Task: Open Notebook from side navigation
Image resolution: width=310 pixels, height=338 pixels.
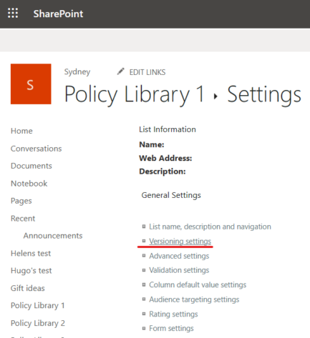Action: (x=29, y=184)
